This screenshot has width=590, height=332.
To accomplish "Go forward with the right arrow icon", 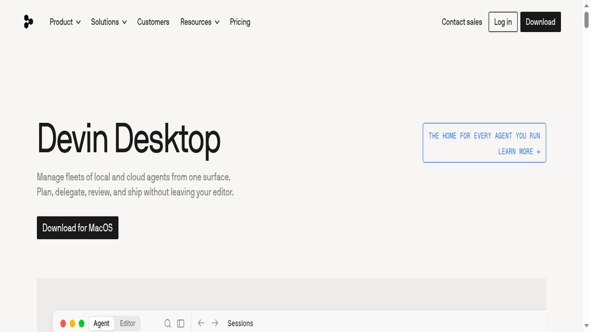I will click(x=215, y=323).
